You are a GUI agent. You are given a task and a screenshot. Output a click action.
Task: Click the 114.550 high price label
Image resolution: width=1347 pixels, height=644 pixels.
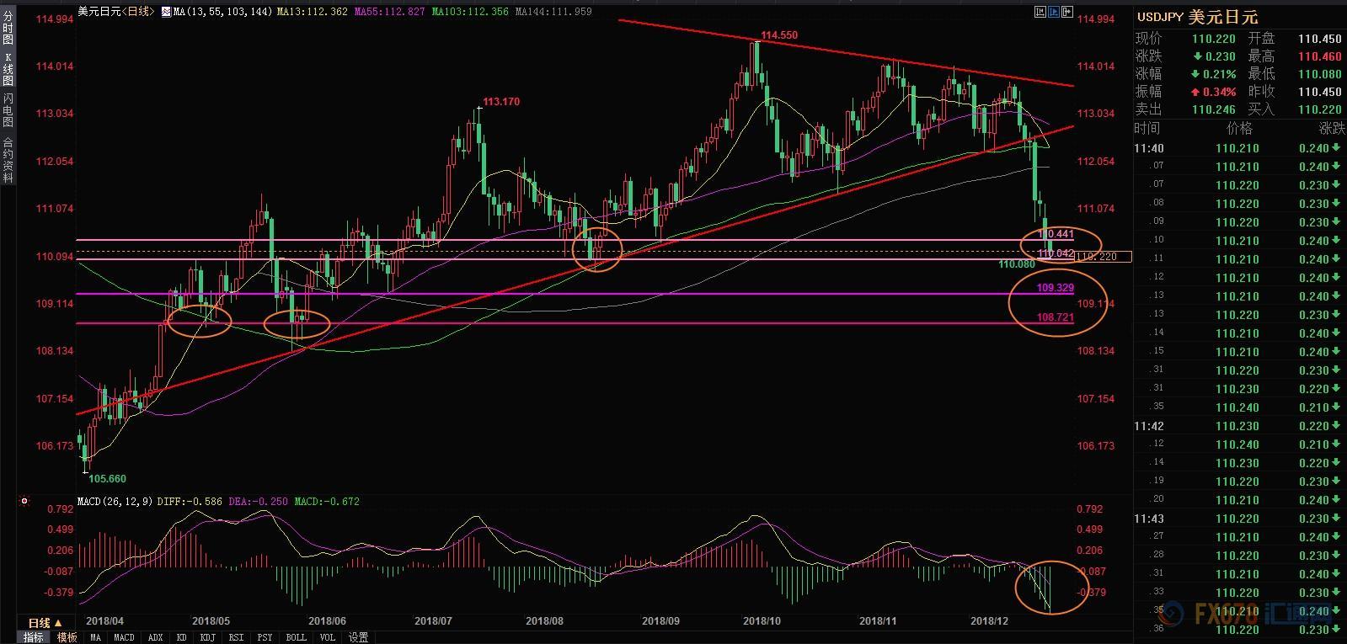[779, 35]
